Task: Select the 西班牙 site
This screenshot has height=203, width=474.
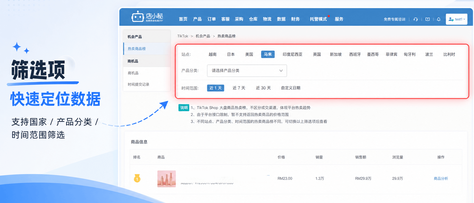Action: point(355,54)
